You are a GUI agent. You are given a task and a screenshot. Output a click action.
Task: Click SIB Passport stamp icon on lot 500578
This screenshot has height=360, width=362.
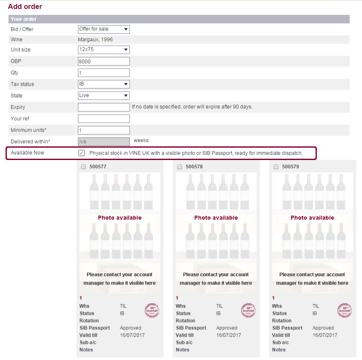[248, 310]
